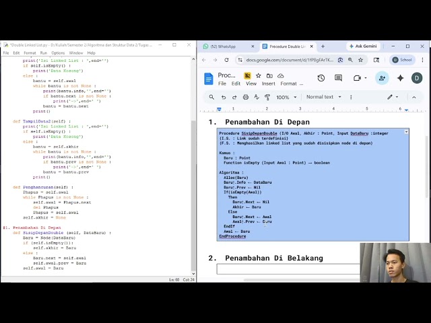
Task: Click the Penambahan Di Belakang heading
Action: click(x=274, y=258)
